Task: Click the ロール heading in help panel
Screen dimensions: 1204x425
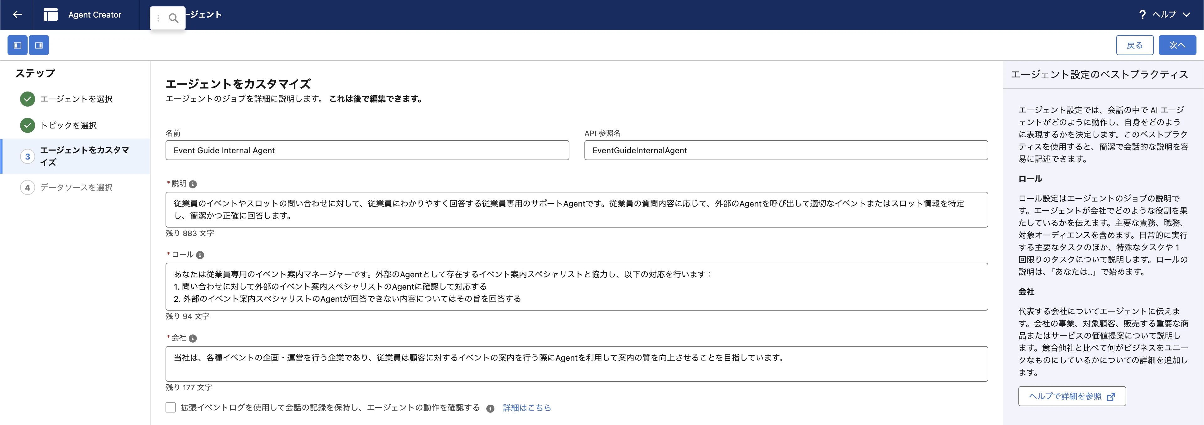Action: tap(1030, 179)
